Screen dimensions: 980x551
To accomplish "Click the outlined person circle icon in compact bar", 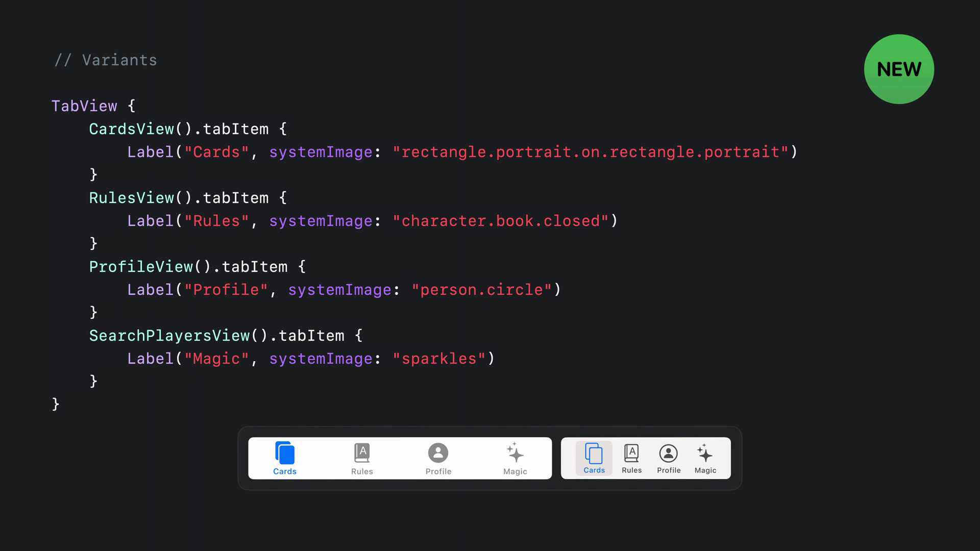I will [669, 454].
